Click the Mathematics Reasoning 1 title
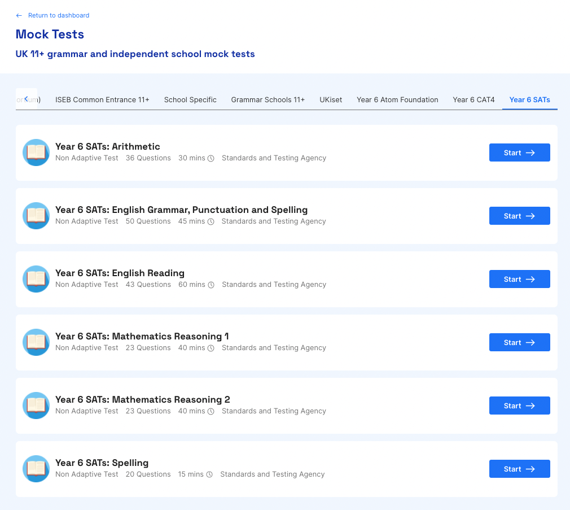This screenshot has height=510, width=570. click(x=142, y=337)
